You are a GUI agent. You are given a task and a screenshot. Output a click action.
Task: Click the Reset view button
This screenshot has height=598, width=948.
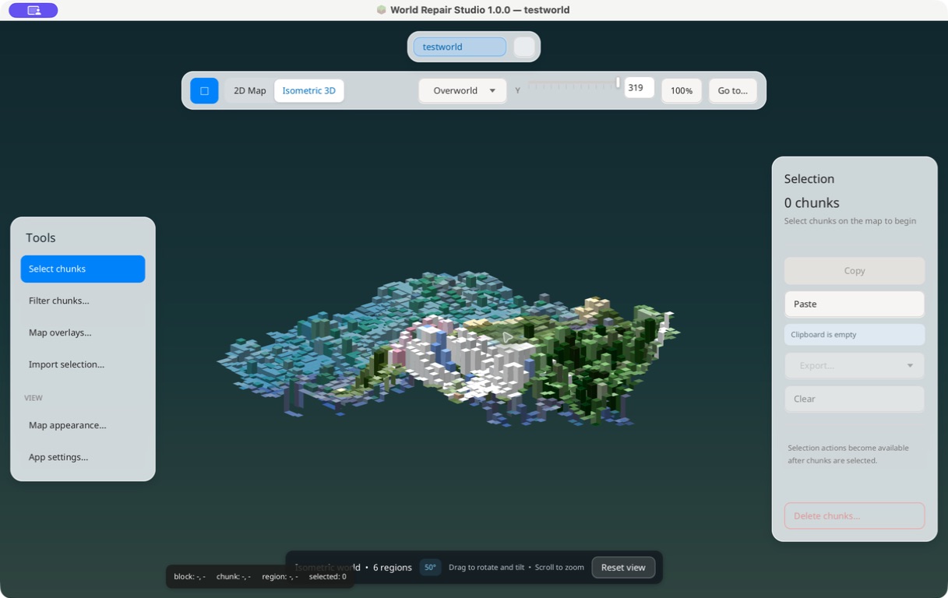click(x=623, y=568)
